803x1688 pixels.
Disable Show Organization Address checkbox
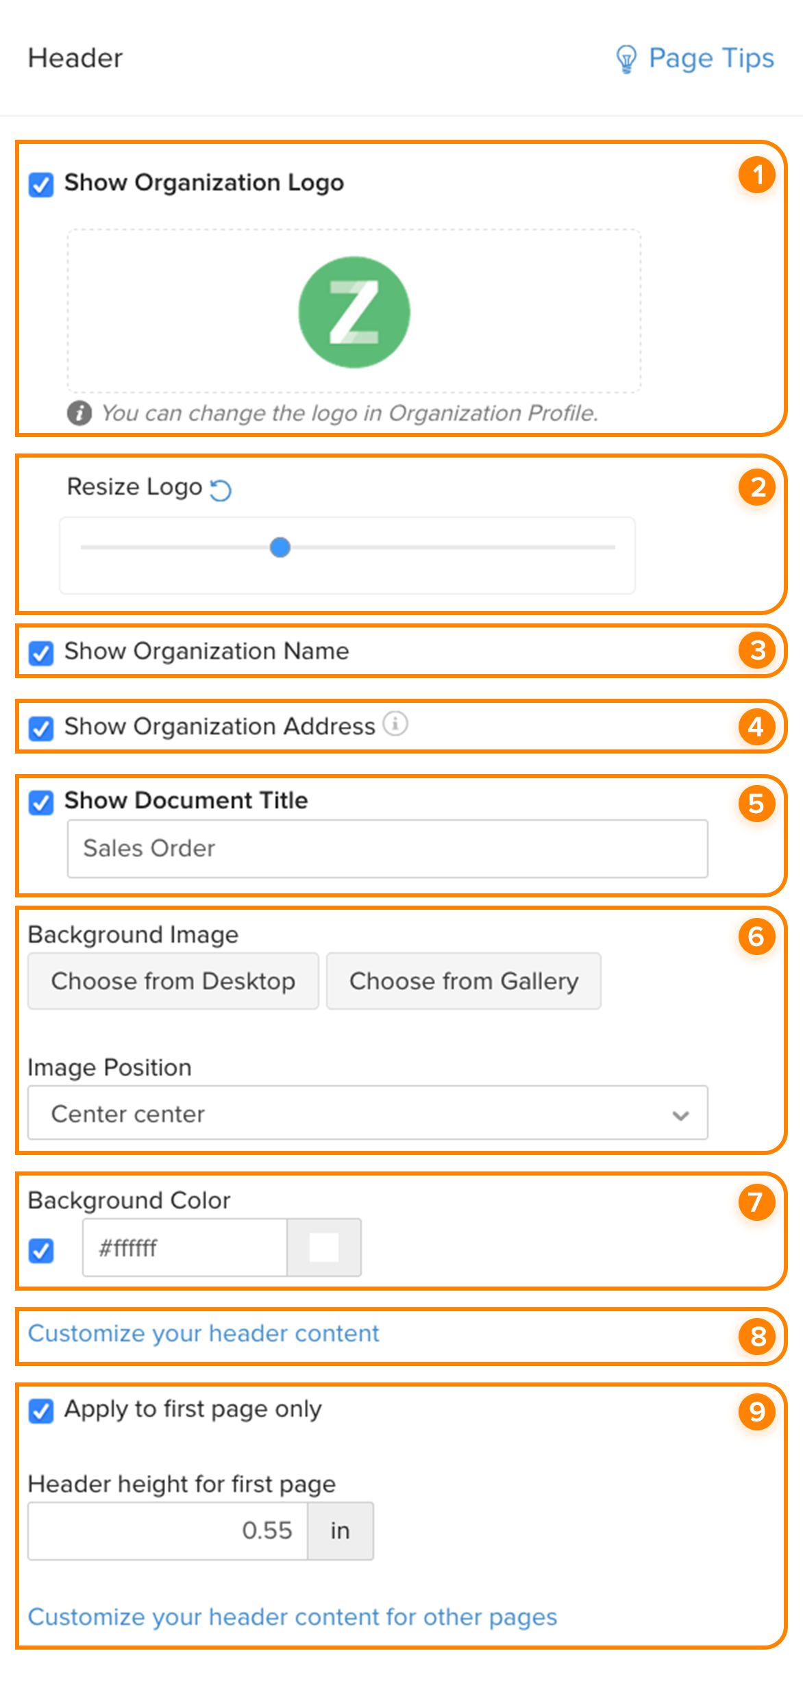pyautogui.click(x=41, y=728)
